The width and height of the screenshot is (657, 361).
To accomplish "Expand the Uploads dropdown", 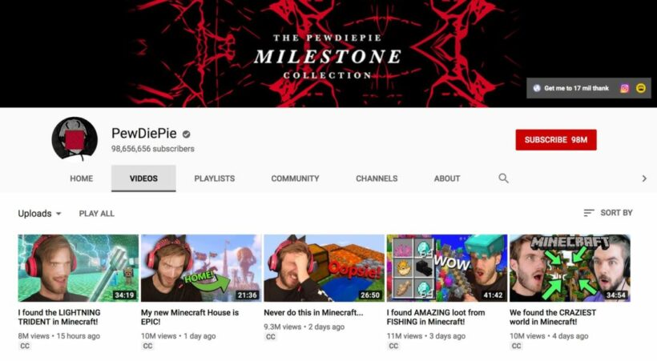I will (x=39, y=214).
